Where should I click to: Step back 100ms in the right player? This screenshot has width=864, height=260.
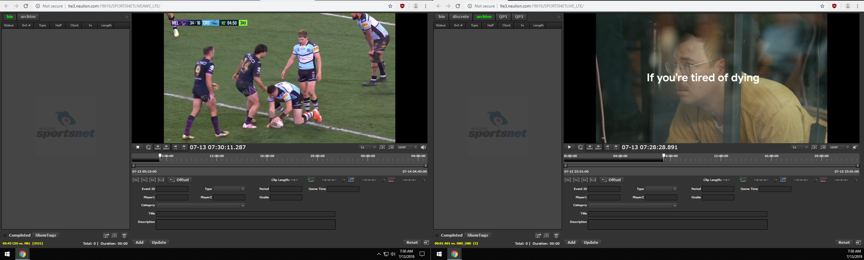click(589, 147)
